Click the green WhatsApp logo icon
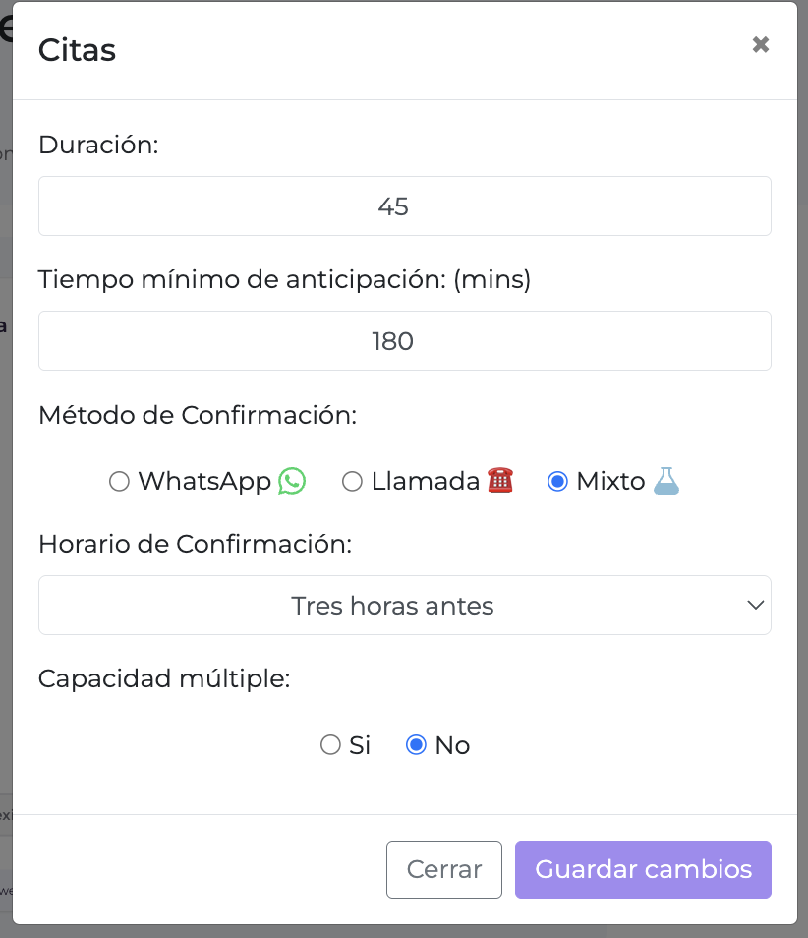The height and width of the screenshot is (938, 808). click(x=292, y=481)
